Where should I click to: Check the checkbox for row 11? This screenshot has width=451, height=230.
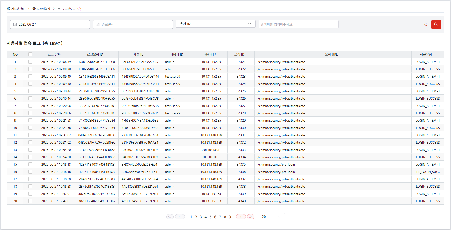30,135
